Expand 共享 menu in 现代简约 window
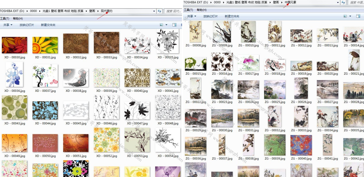The width and height of the screenshot is (364, 177). (x=8, y=25)
